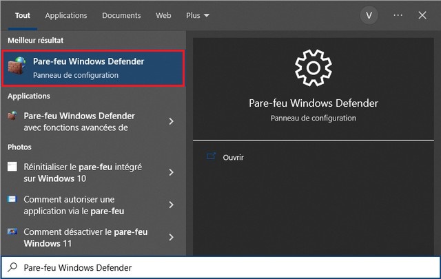This screenshot has width=441, height=279.
Task: Click the search box with Pare-feu Windows Defender
Action: (220, 267)
